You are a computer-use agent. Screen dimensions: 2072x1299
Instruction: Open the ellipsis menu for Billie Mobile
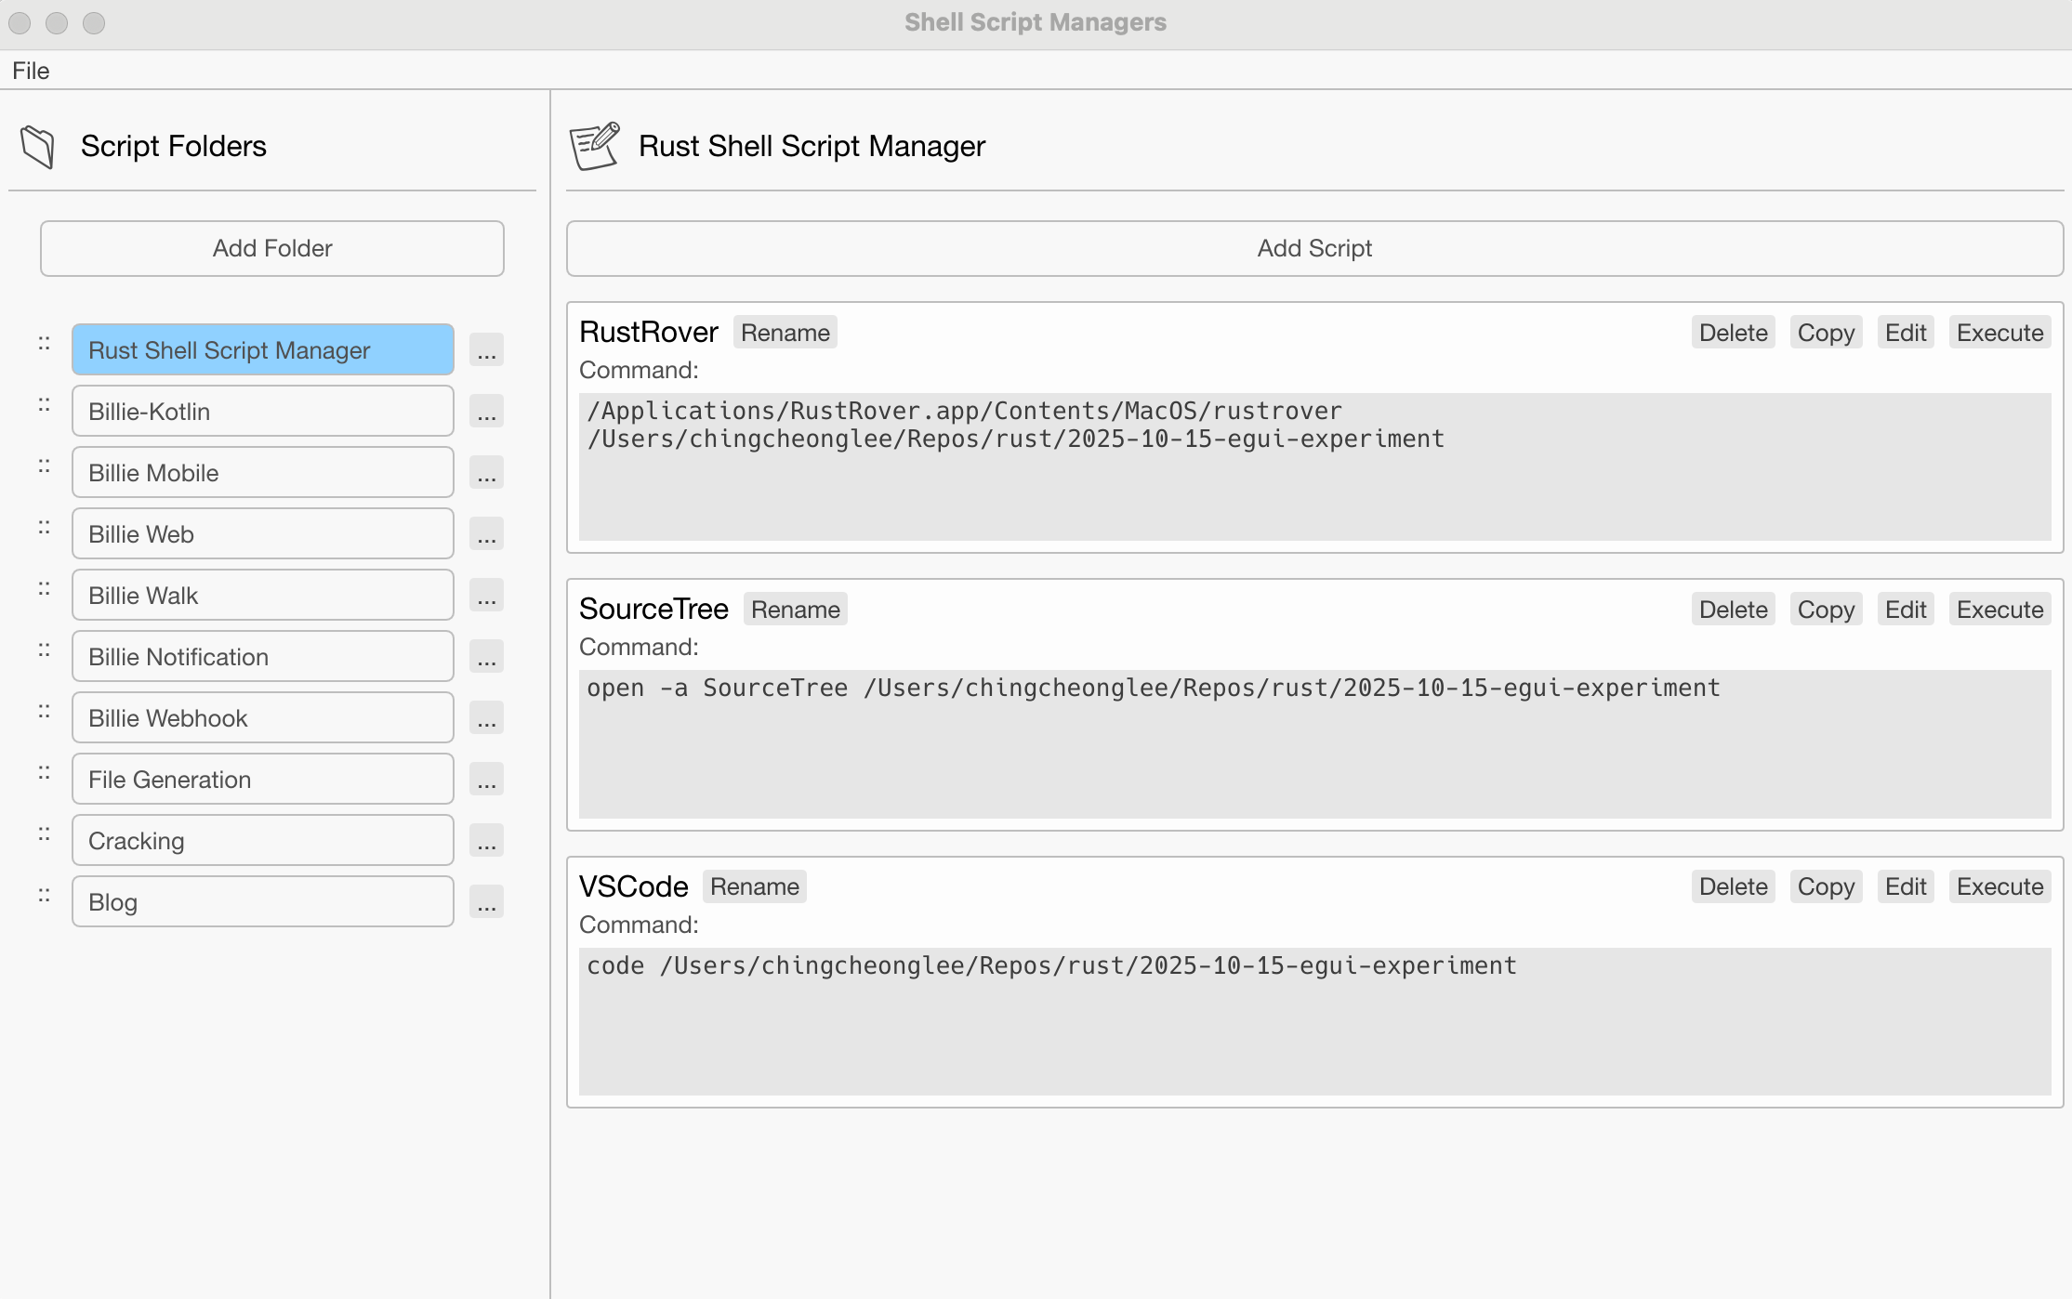pyautogui.click(x=486, y=473)
